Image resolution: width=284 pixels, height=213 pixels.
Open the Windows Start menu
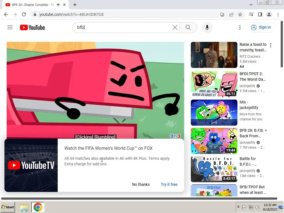click(7, 207)
